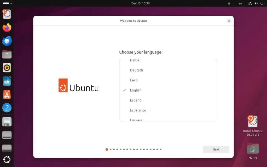Image resolution: width=267 pixels, height=167 pixels.
Task: Select Esperanto in the language list
Action: (168, 110)
